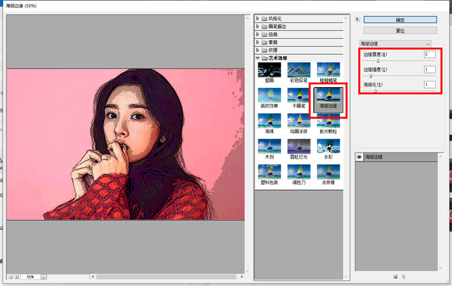Viewport: 452px width, 286px height.
Task: Click the 复位 button
Action: click(x=400, y=30)
